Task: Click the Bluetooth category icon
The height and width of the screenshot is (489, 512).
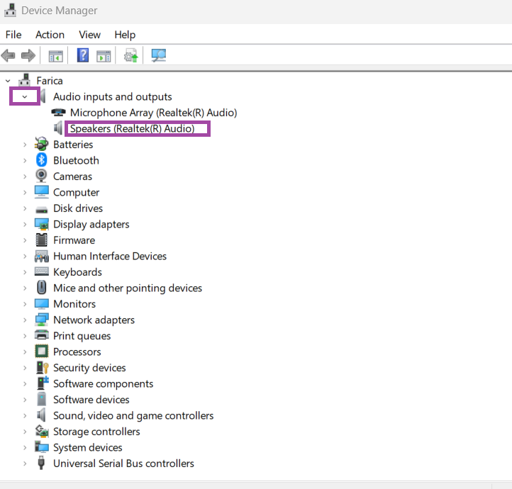Action: point(42,160)
